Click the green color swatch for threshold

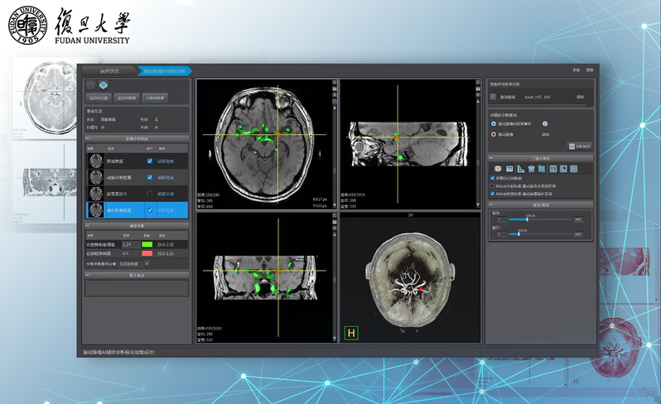click(147, 245)
